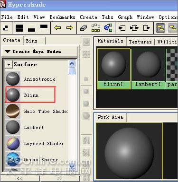Open the Create menu
Viewport: 178px width, 182px height.
coord(88,17)
